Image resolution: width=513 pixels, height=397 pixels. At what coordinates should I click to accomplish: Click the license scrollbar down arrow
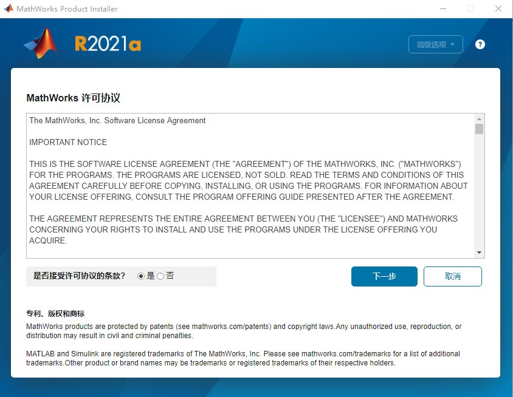(479, 253)
